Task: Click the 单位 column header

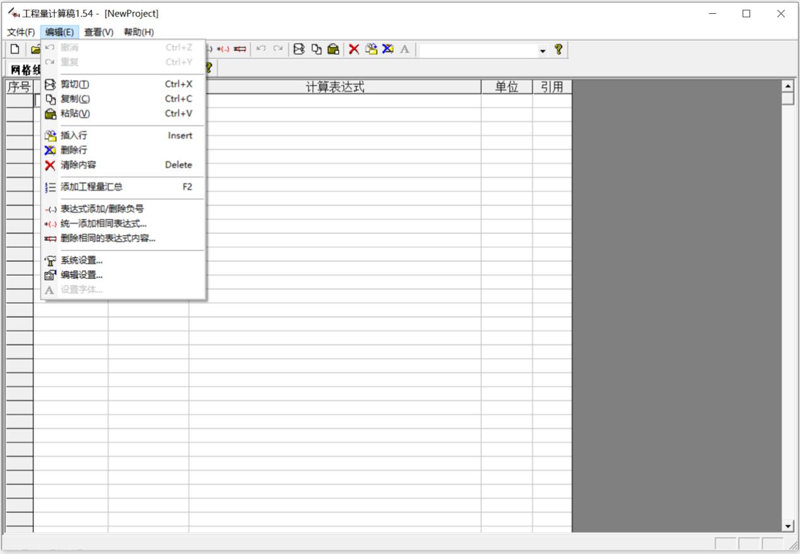Action: 506,87
